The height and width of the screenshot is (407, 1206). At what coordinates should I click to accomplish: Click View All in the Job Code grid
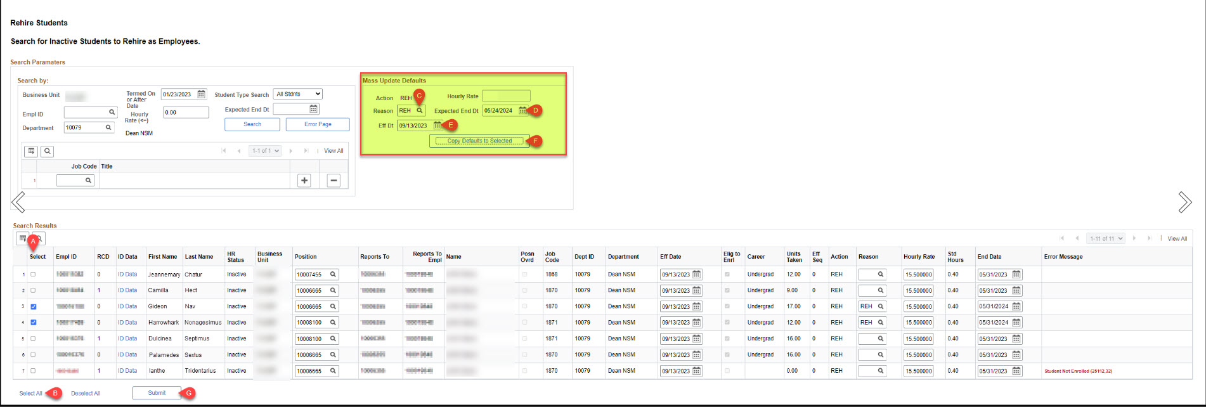[x=334, y=151]
